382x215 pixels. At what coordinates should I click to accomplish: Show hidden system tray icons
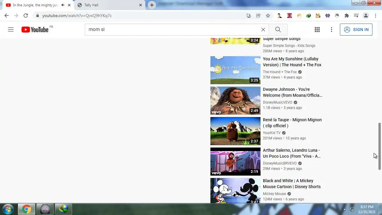pos(344,209)
